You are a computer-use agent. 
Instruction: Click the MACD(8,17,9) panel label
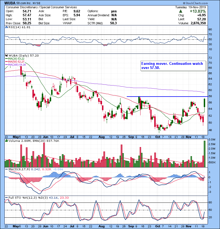click(x=19, y=169)
